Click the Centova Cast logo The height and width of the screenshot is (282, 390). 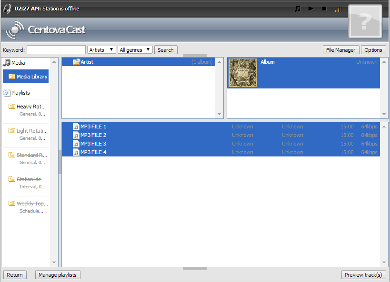tap(46, 30)
